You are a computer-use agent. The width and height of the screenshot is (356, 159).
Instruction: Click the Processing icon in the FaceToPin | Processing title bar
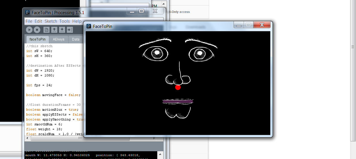click(x=27, y=13)
